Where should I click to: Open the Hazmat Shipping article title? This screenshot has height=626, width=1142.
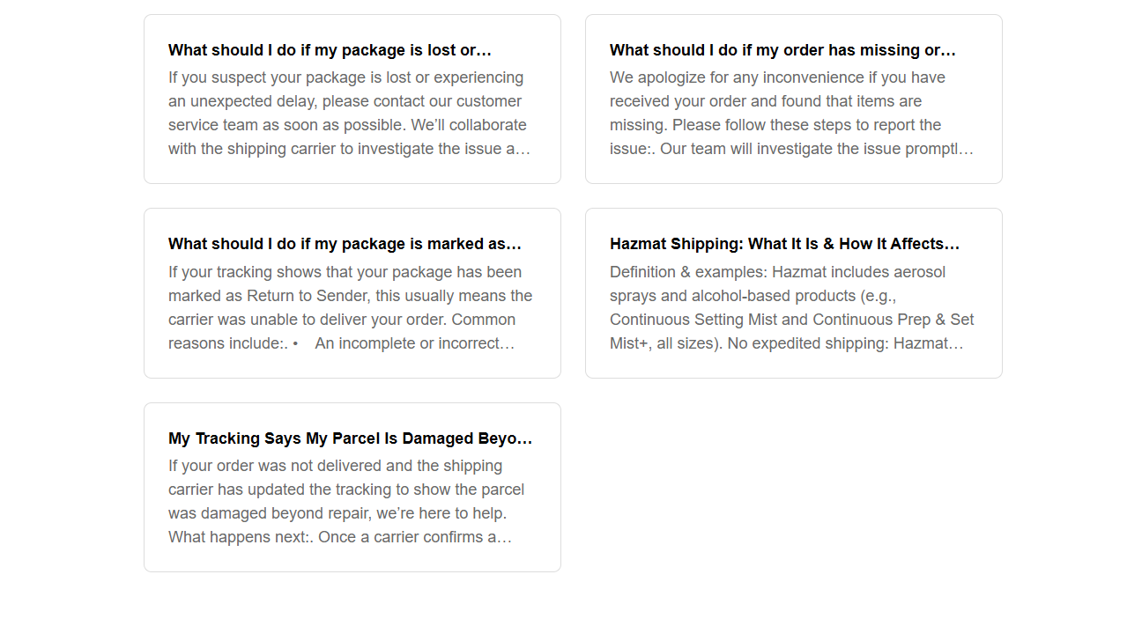tap(784, 244)
